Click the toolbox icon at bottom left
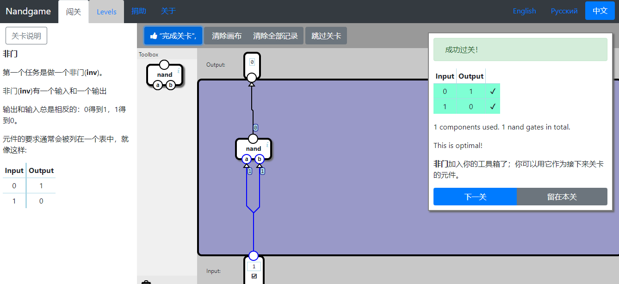This screenshot has width=619, height=284. point(146,282)
